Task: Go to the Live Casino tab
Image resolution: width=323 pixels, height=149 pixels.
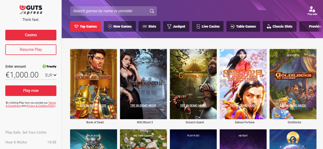Action: pos(208,27)
